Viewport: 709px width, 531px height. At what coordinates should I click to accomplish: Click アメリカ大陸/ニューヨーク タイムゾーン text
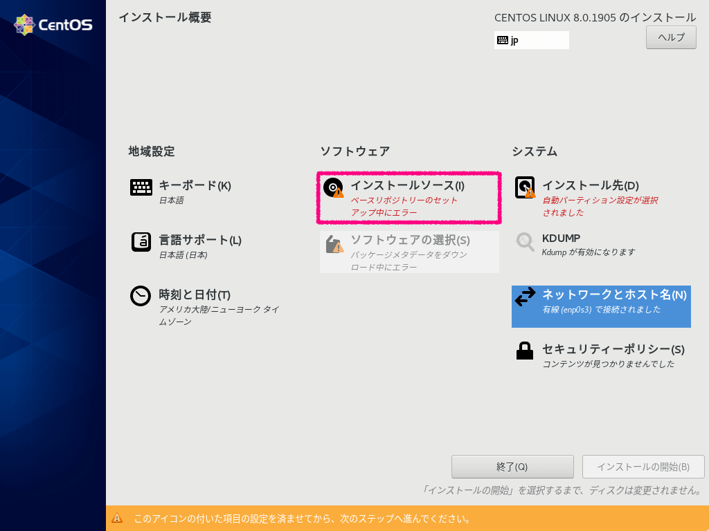click(219, 315)
